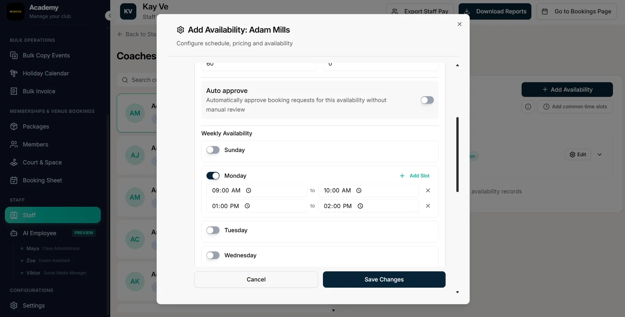Add Slot for Monday
625x317 pixels.
(x=414, y=176)
